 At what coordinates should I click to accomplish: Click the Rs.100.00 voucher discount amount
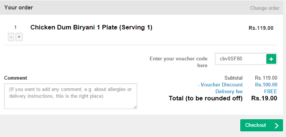266,85
